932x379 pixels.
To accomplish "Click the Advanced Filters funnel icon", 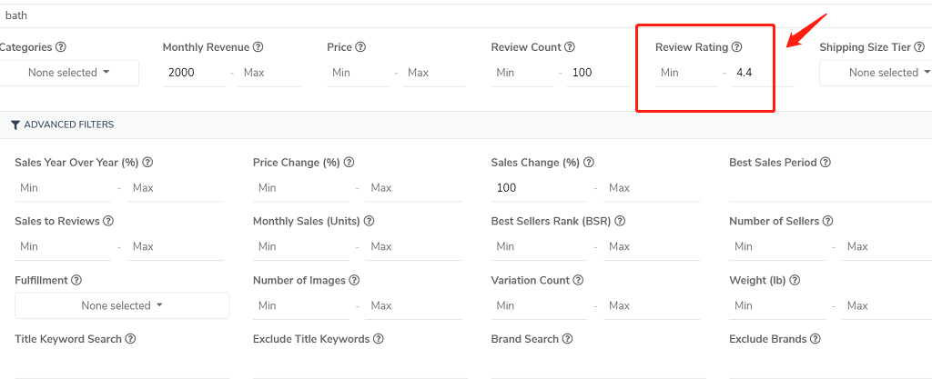I will pyautogui.click(x=15, y=125).
